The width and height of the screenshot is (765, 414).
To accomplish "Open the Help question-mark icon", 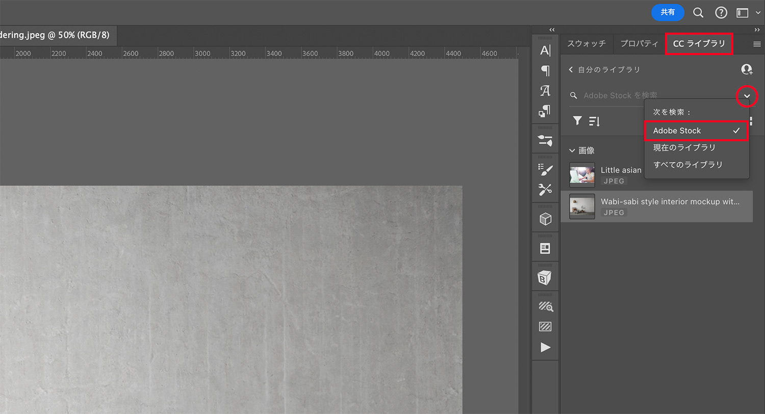I will [x=721, y=13].
